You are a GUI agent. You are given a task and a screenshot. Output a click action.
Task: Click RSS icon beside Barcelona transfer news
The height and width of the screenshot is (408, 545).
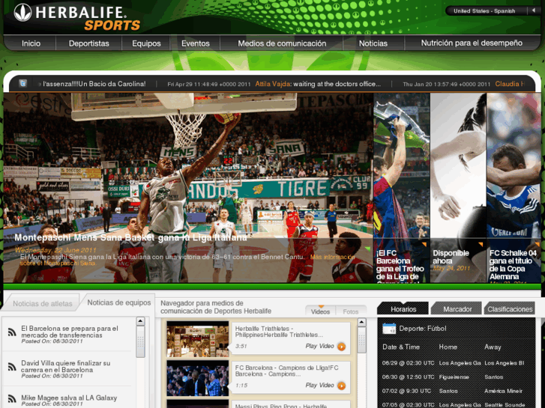12,332
